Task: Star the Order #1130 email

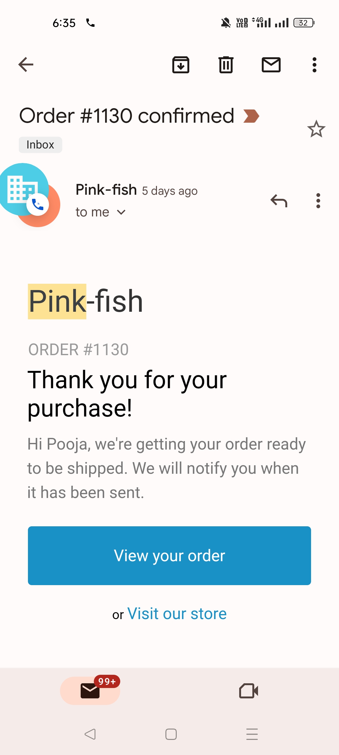Action: pyautogui.click(x=316, y=129)
